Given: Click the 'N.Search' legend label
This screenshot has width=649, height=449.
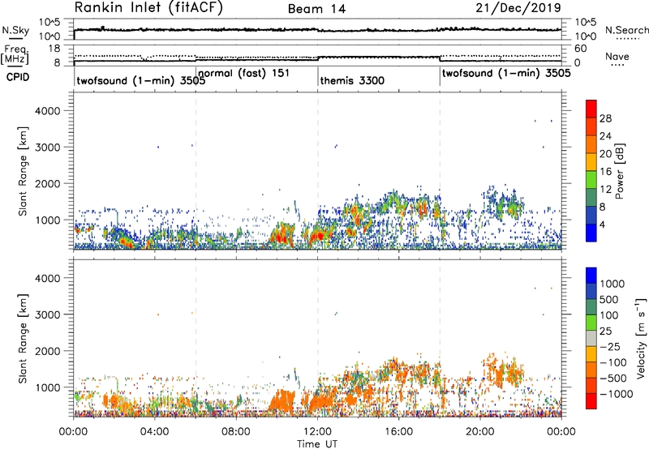Looking at the screenshot, I should [x=626, y=30].
